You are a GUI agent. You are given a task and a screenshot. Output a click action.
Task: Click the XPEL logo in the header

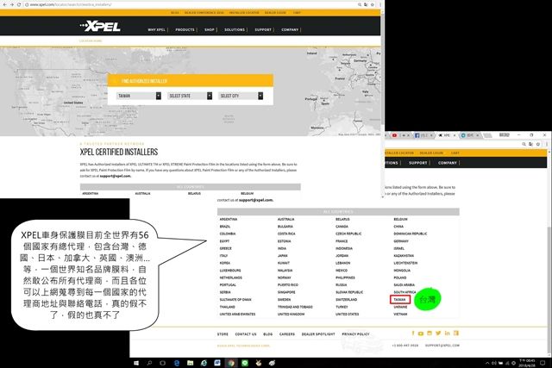[x=100, y=26]
